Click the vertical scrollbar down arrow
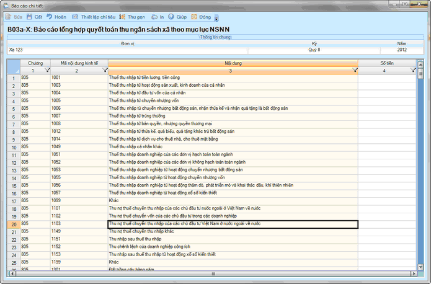The height and width of the screenshot is (284, 431). coord(420,267)
